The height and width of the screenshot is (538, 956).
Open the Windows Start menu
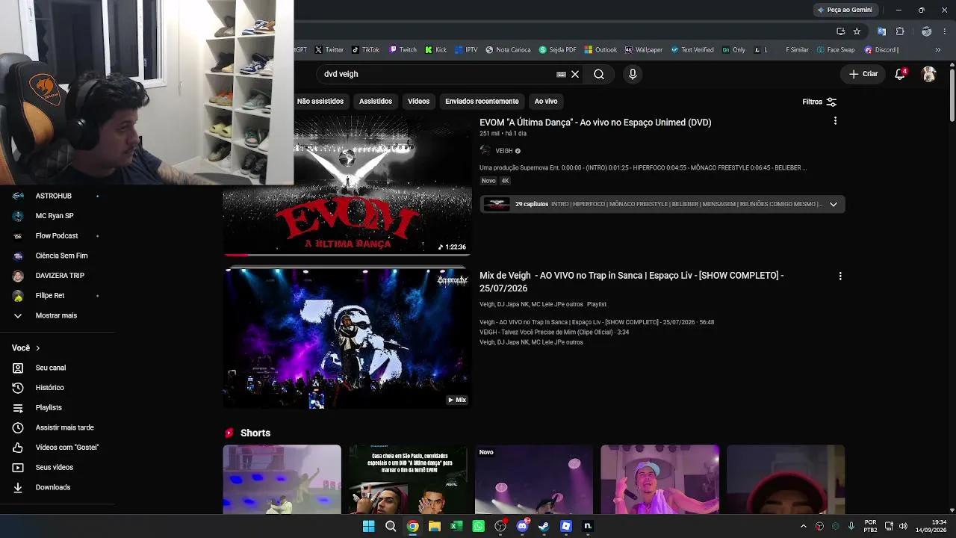[x=368, y=526]
